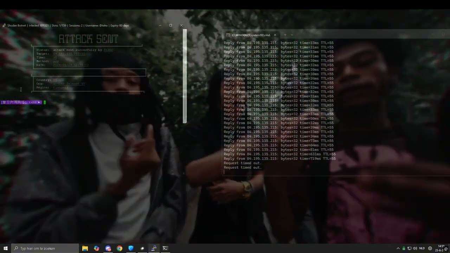Click the Status row text
Image resolution: width=450 pixels, height=253 pixels.
pos(75,50)
